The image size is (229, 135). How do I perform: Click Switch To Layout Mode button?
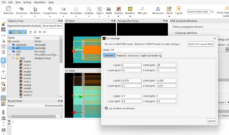tap(201, 44)
